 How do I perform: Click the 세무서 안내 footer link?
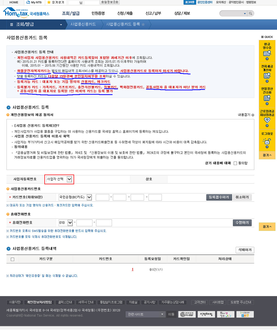[x=86, y=302]
